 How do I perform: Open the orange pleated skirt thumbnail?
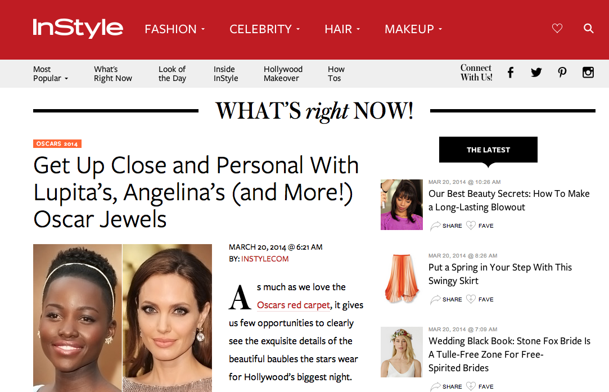click(402, 278)
